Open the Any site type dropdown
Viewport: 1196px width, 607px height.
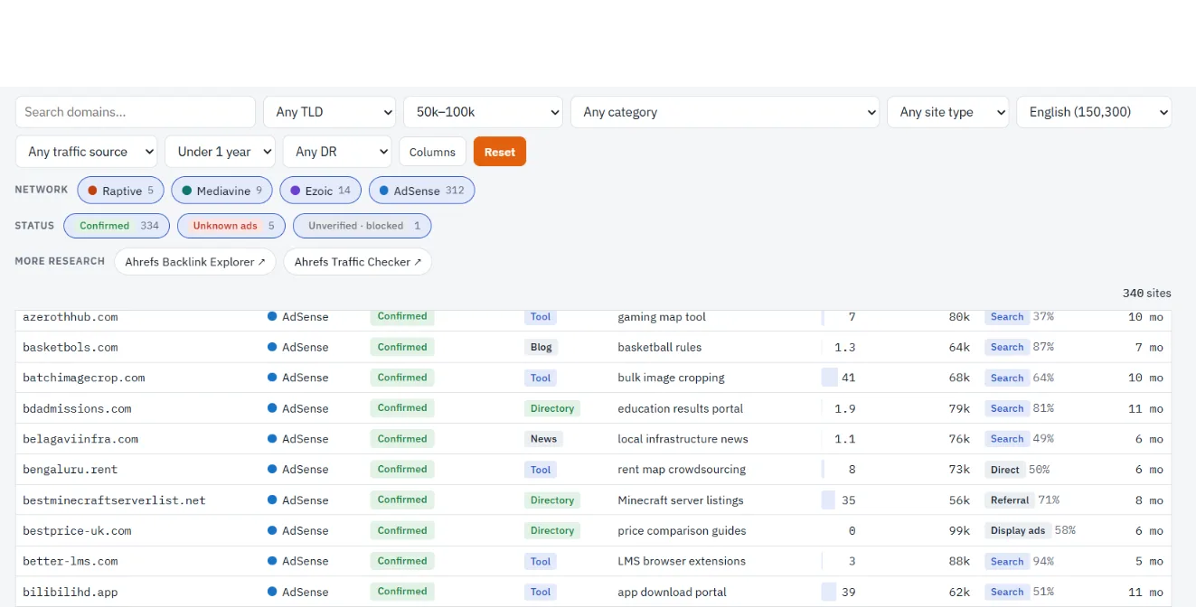click(948, 112)
